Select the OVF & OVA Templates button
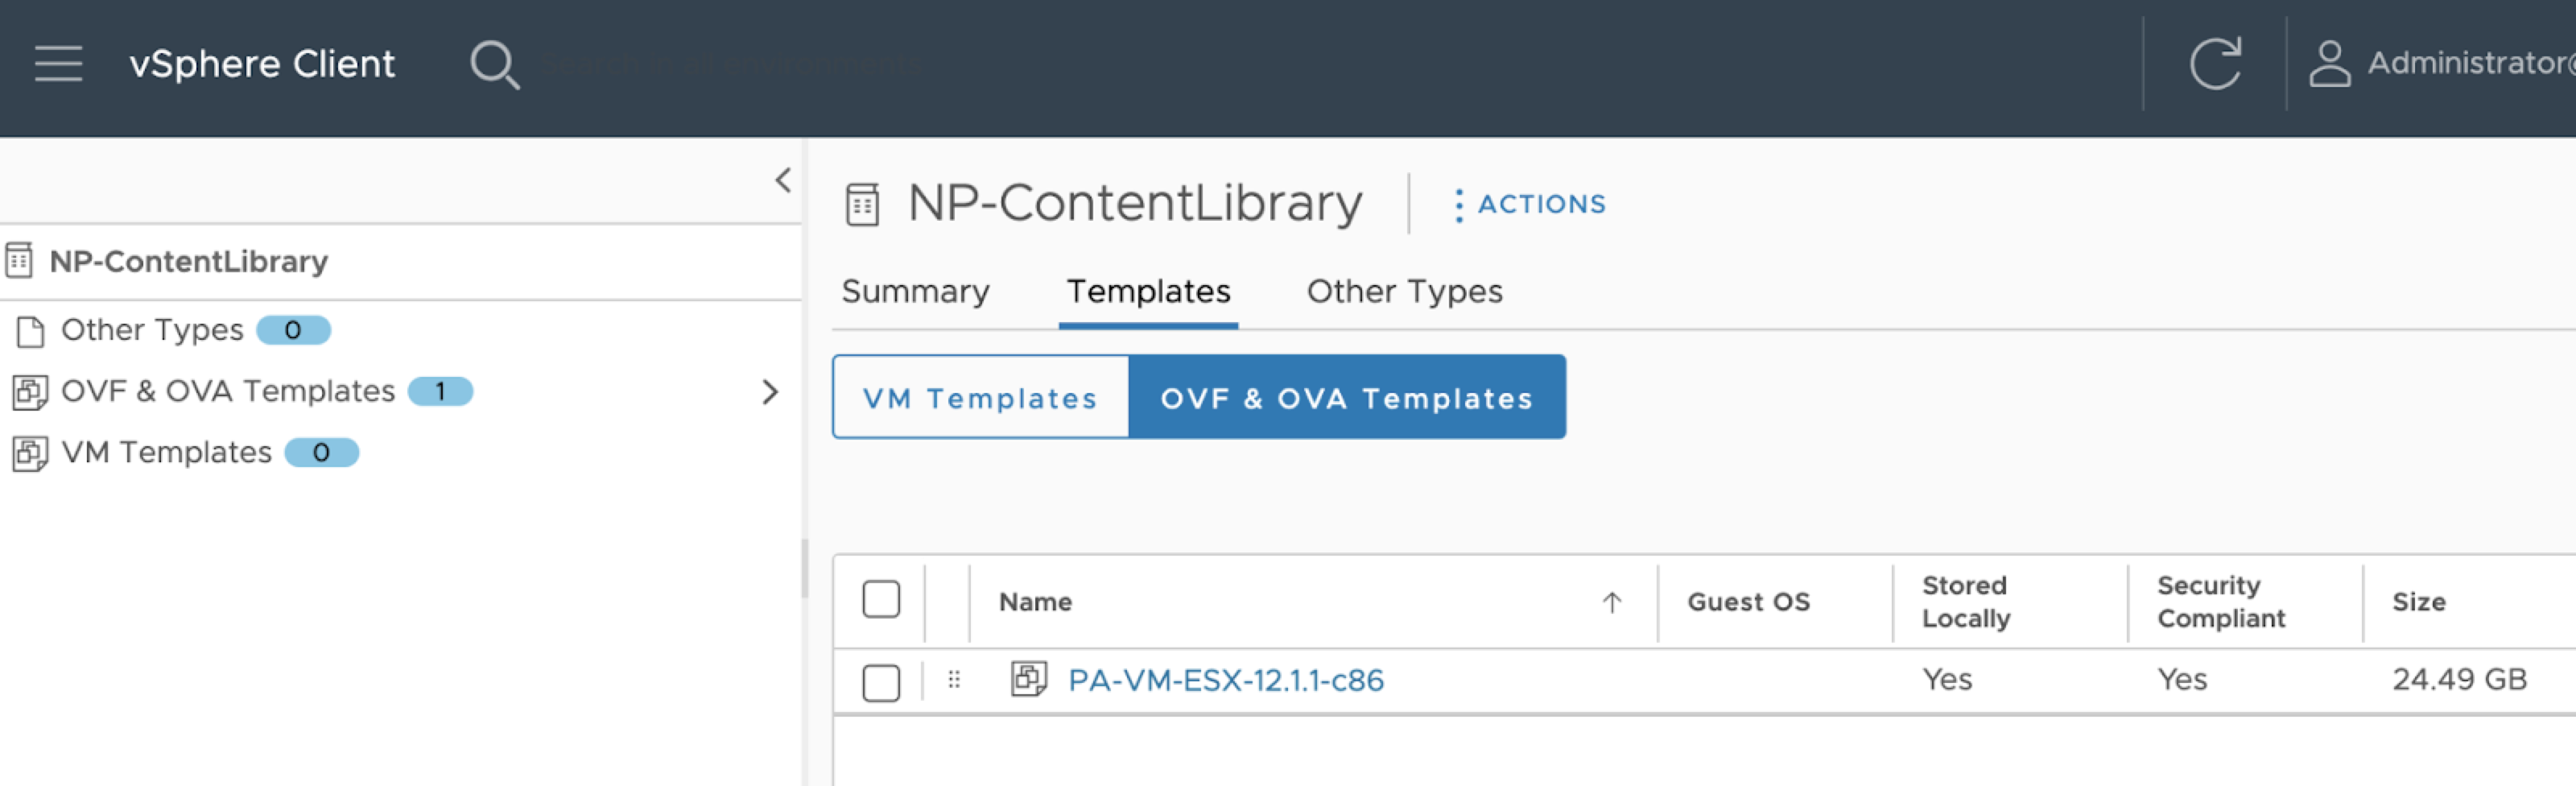The image size is (2576, 786). pyautogui.click(x=1346, y=398)
